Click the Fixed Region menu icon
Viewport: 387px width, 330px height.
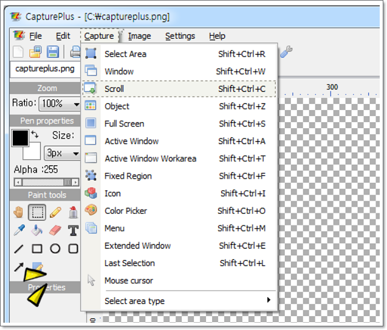(x=91, y=176)
